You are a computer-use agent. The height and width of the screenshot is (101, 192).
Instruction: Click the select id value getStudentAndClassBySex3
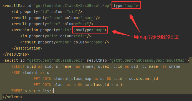(x=56, y=60)
